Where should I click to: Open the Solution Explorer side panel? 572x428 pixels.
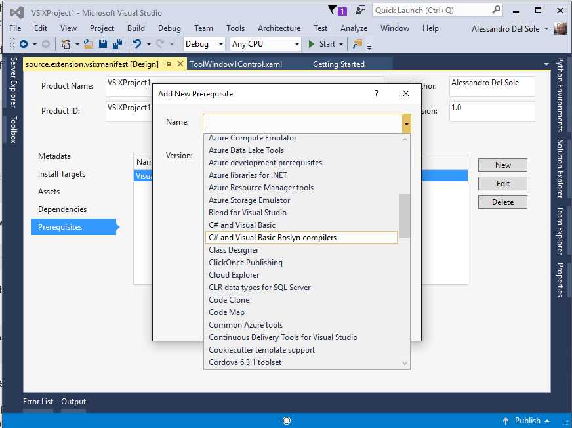point(560,168)
